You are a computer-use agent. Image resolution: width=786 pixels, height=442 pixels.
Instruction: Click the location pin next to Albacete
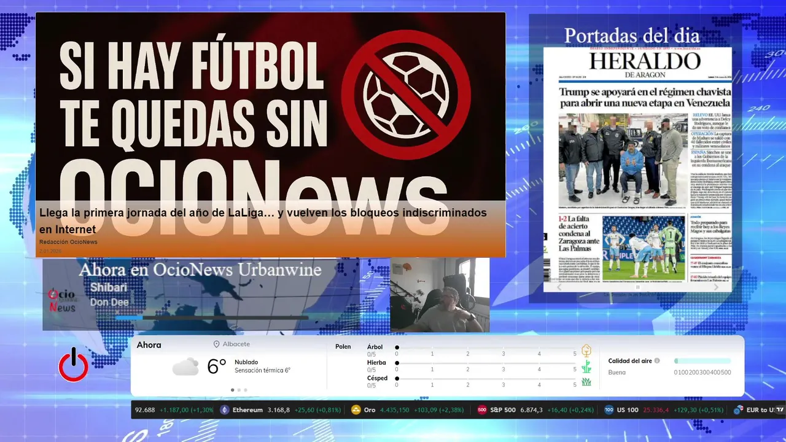coord(216,344)
